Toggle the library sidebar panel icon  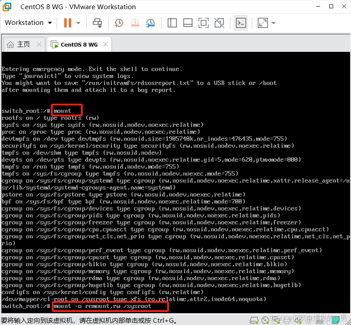[172, 23]
